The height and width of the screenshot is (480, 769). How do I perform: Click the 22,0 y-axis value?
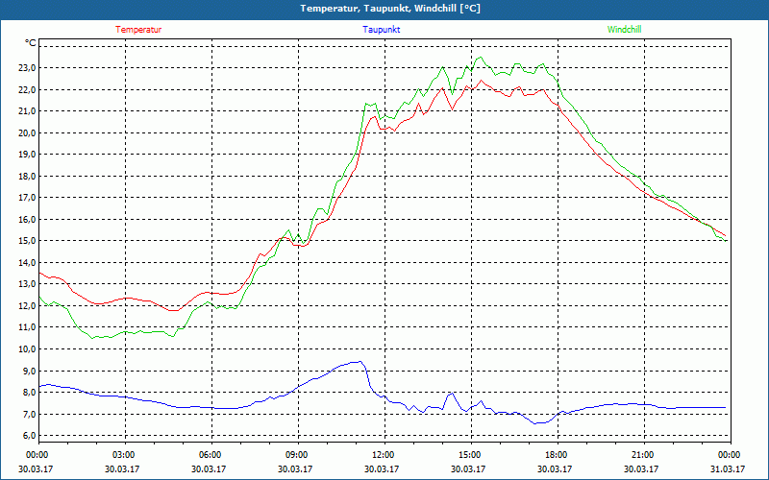27,89
